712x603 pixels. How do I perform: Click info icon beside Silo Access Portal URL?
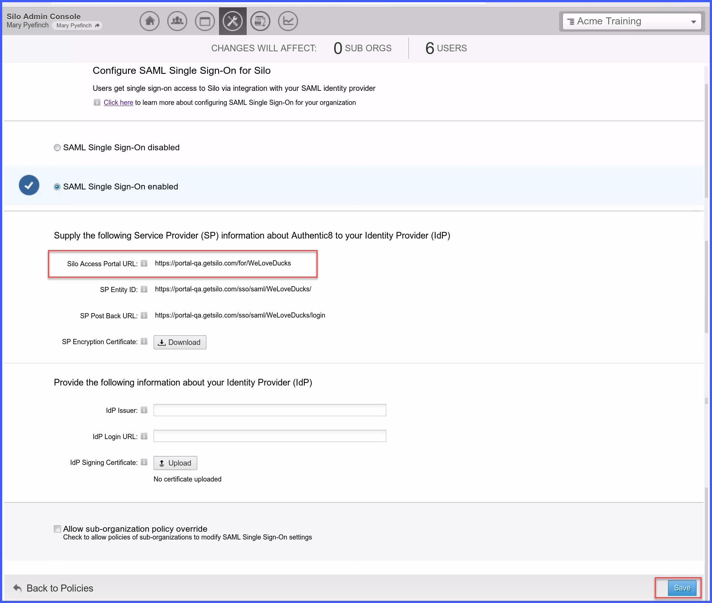pyautogui.click(x=144, y=263)
